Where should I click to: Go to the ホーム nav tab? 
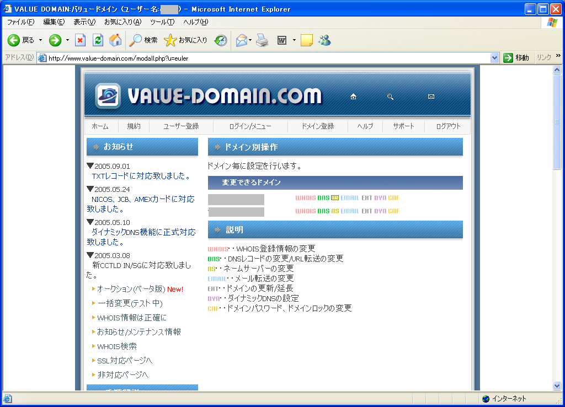[100, 126]
